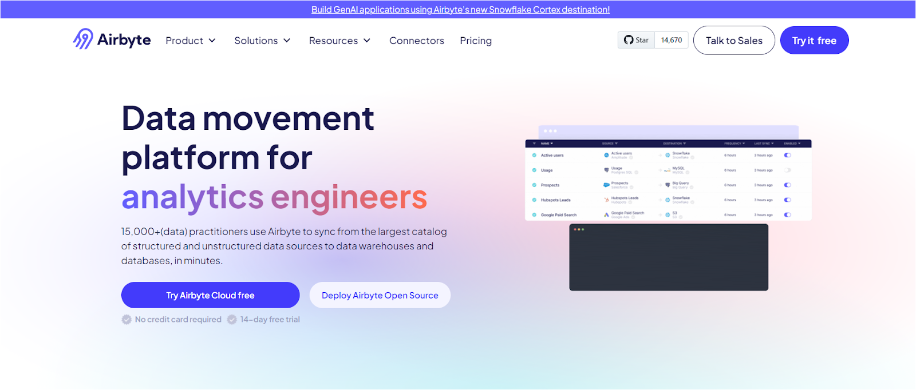Click the 'Hubspots Leads' name cell
This screenshot has height=390, width=916.
(556, 200)
